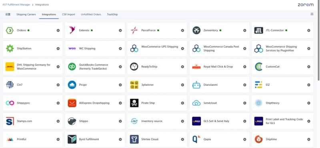The image size is (320, 148).
Task: Open GLS Sell & Send Italy settings gear
Action: pyautogui.click(x=245, y=121)
